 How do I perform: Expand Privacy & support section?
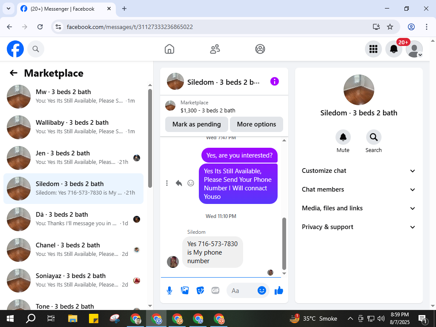[x=359, y=227]
